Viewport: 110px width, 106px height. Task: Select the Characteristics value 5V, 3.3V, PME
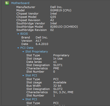(x=63, y=92)
